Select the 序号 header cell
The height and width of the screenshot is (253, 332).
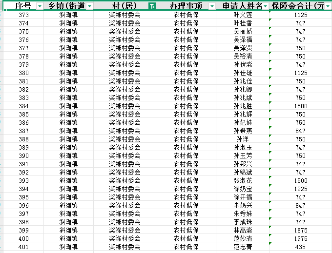(23, 6)
